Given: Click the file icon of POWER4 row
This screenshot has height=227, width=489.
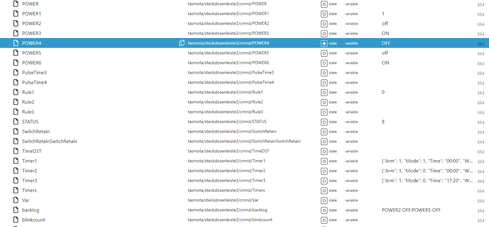Looking at the screenshot, I should 16,43.
